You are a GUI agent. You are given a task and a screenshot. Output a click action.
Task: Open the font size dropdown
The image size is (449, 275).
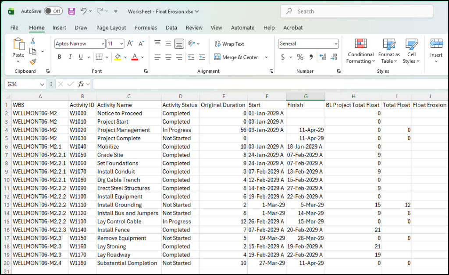click(x=122, y=44)
